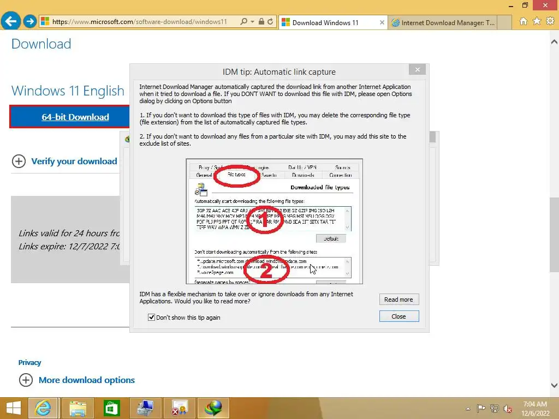The image size is (559, 419).
Task: Click Close button in IDM tip
Action: coord(399,316)
